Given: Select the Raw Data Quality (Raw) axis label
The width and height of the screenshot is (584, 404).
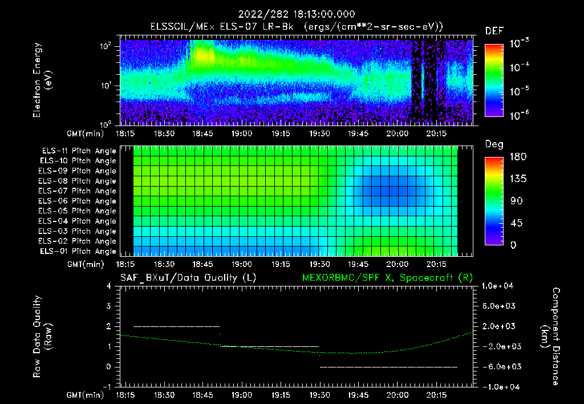Looking at the screenshot, I should 42,337.
